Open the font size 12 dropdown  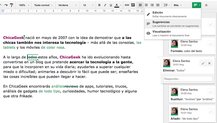click(88, 5)
